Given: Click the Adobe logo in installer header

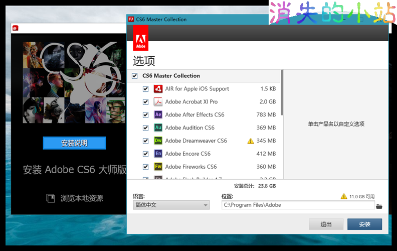Looking at the screenshot, I should click(141, 38).
